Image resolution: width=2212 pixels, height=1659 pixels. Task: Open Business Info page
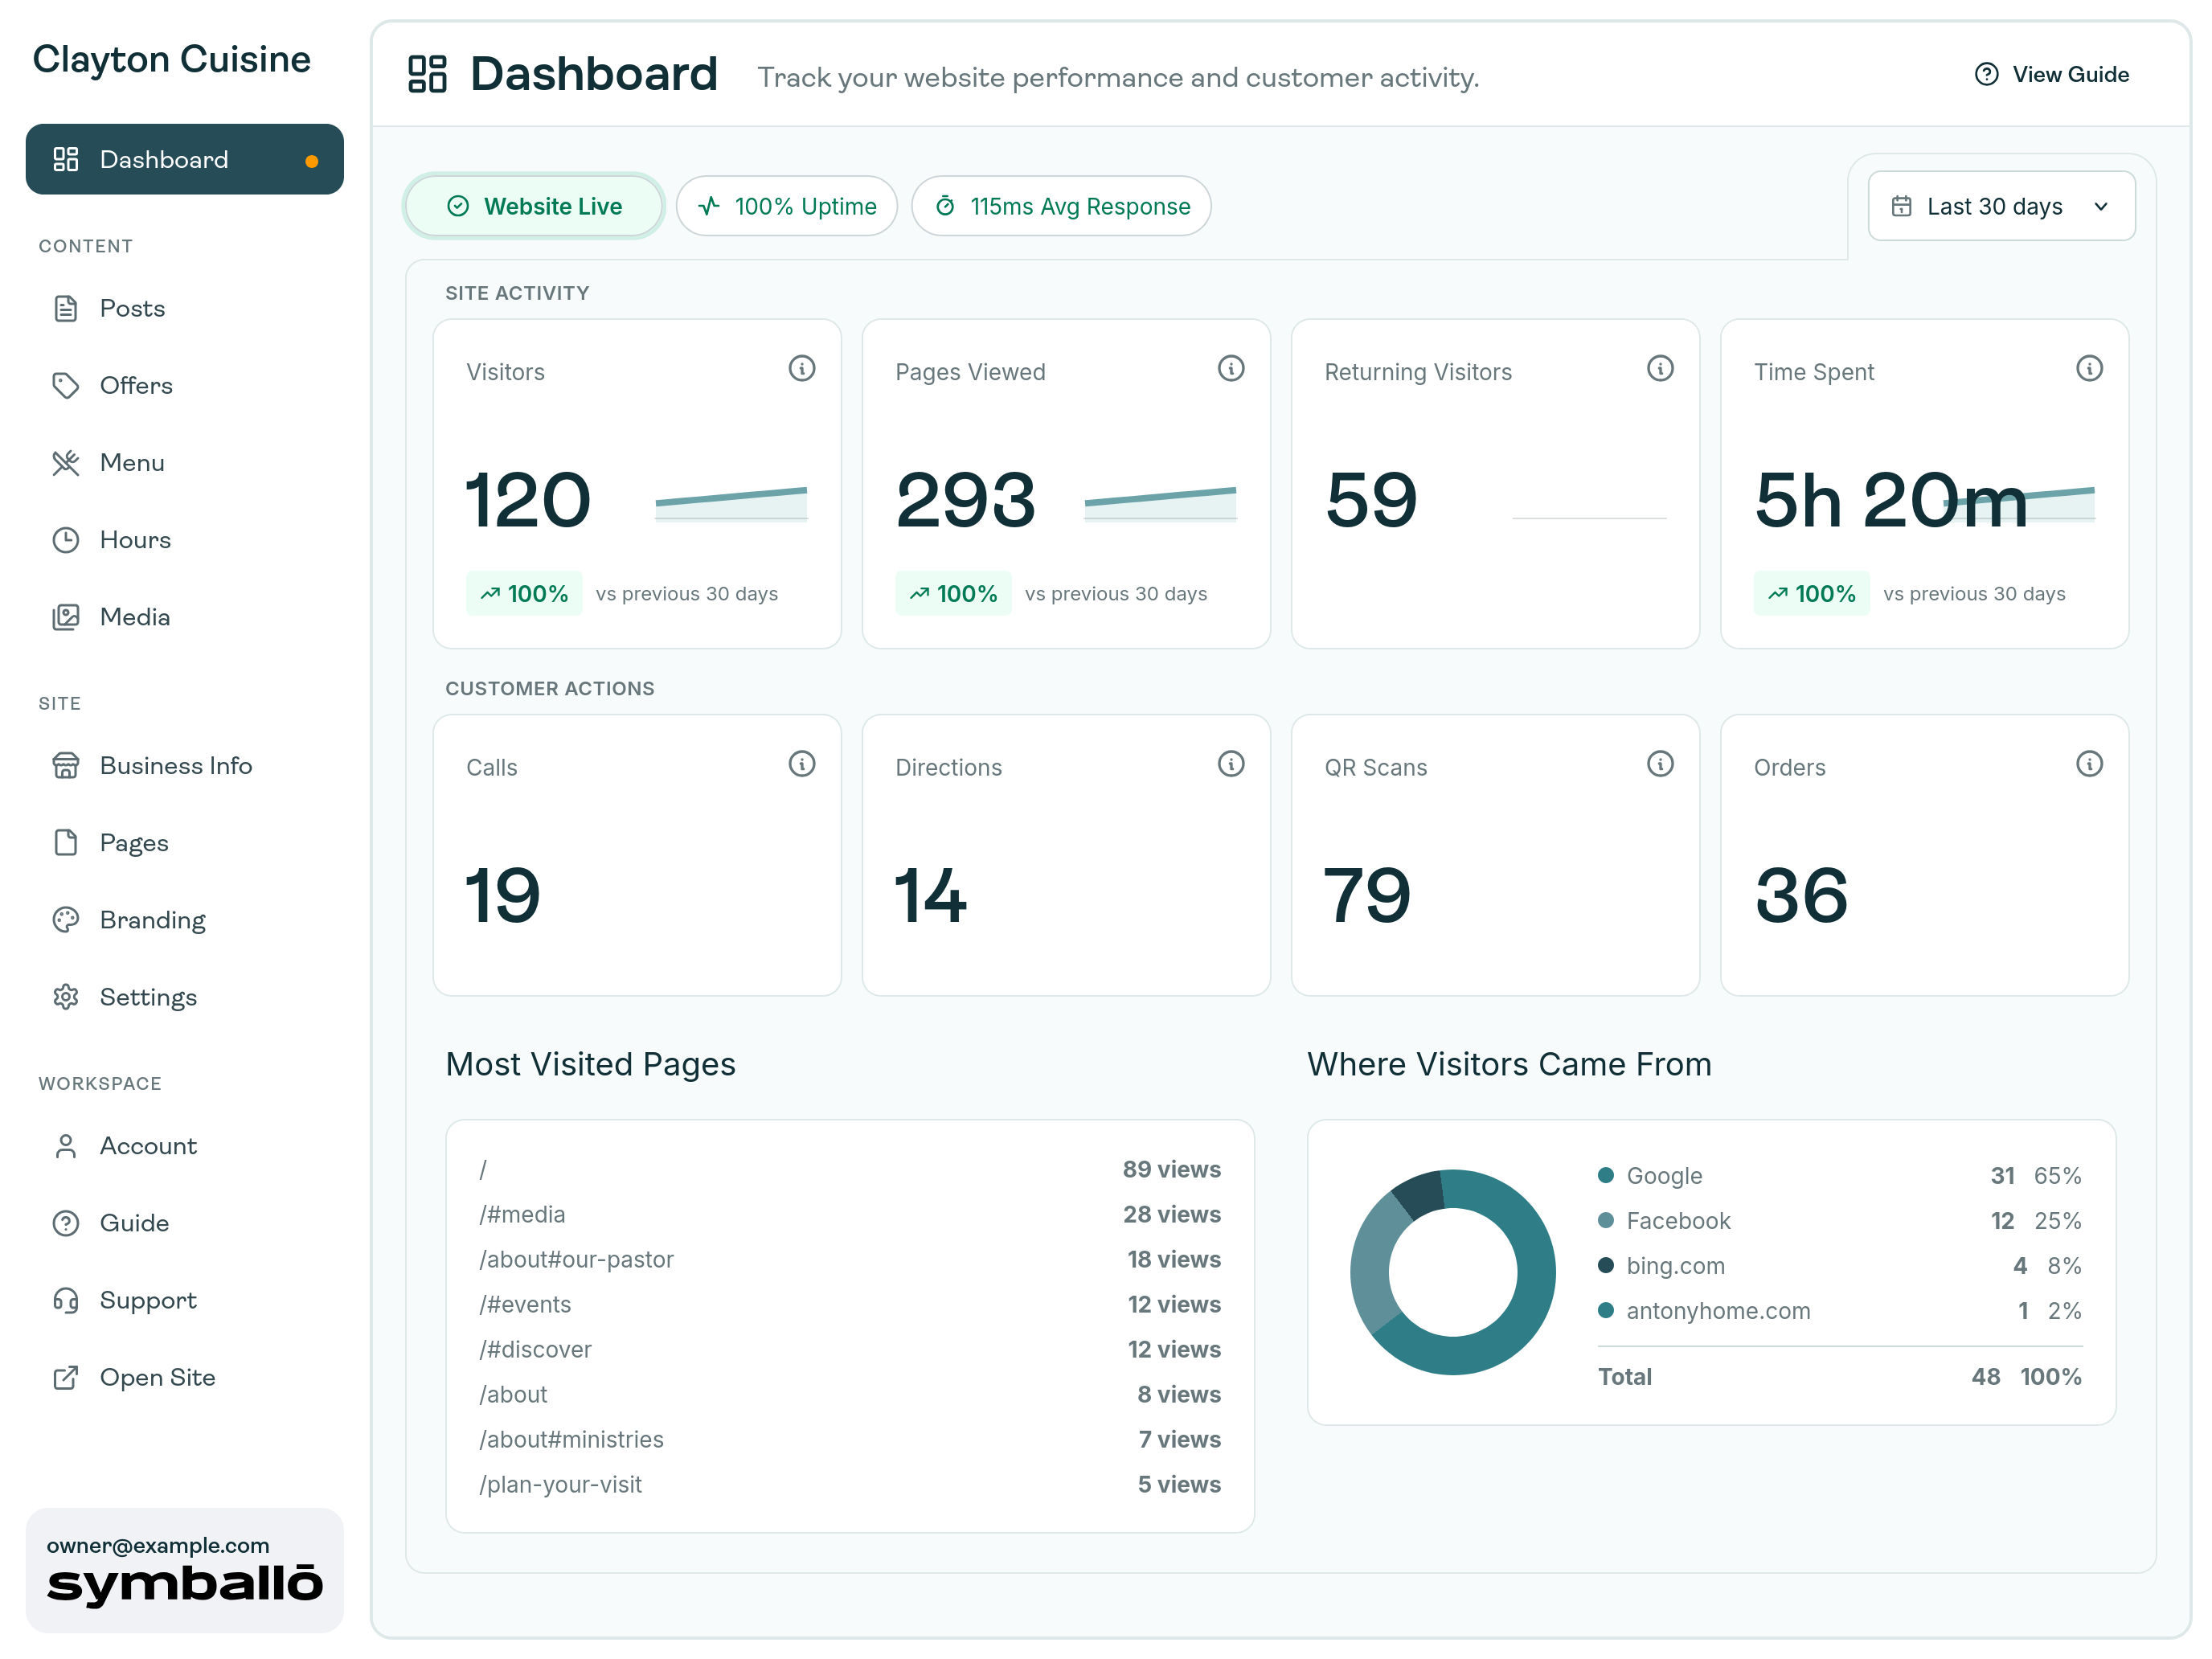(x=185, y=765)
